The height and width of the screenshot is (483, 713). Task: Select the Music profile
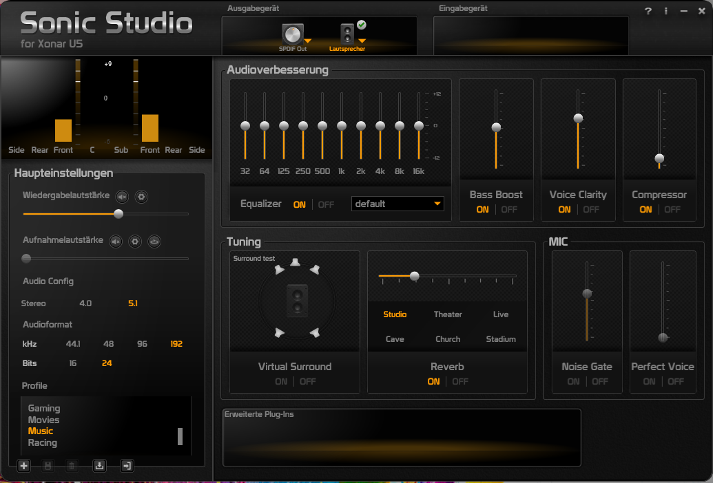(x=41, y=431)
